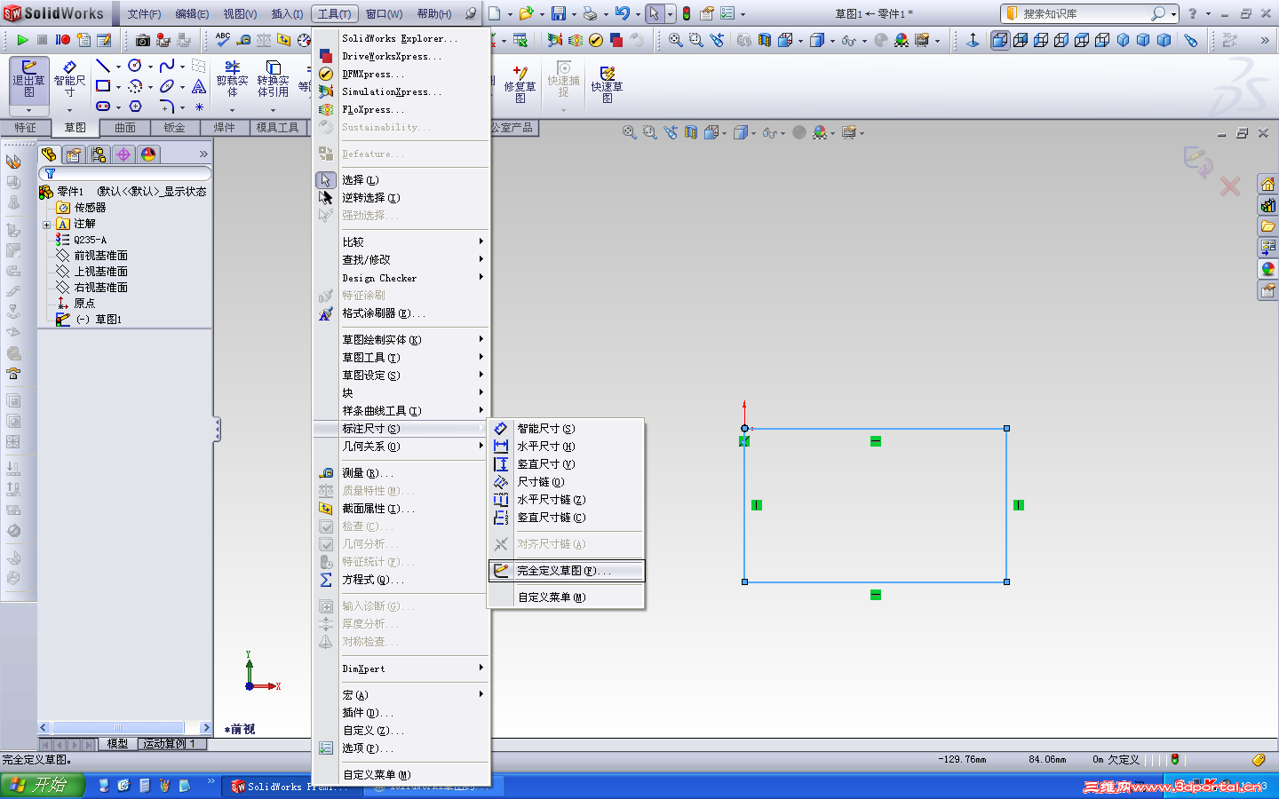Screen dimensions: 1279x799
Task: Open the 插入(I) menu
Action: point(287,14)
